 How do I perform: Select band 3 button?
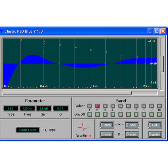click(105, 106)
